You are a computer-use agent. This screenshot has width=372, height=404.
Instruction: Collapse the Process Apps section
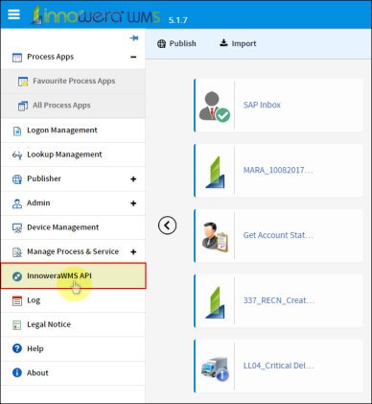[x=133, y=57]
